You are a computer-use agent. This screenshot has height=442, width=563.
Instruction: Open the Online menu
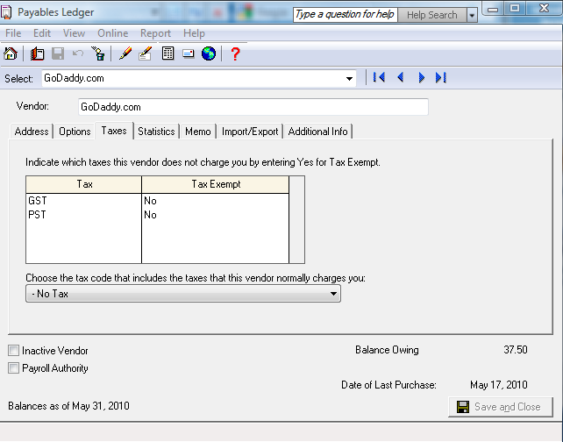pyautogui.click(x=113, y=33)
